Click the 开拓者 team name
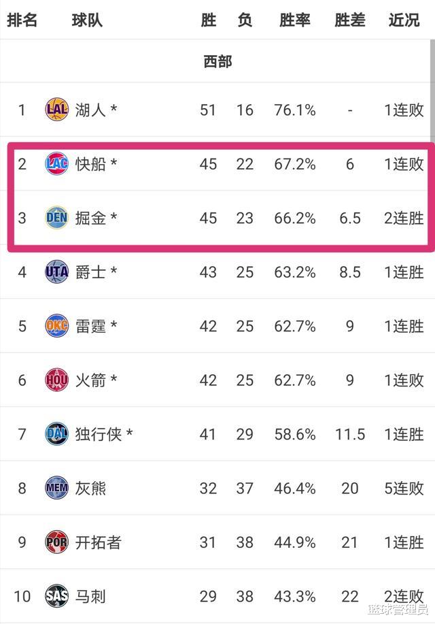 click(x=98, y=542)
